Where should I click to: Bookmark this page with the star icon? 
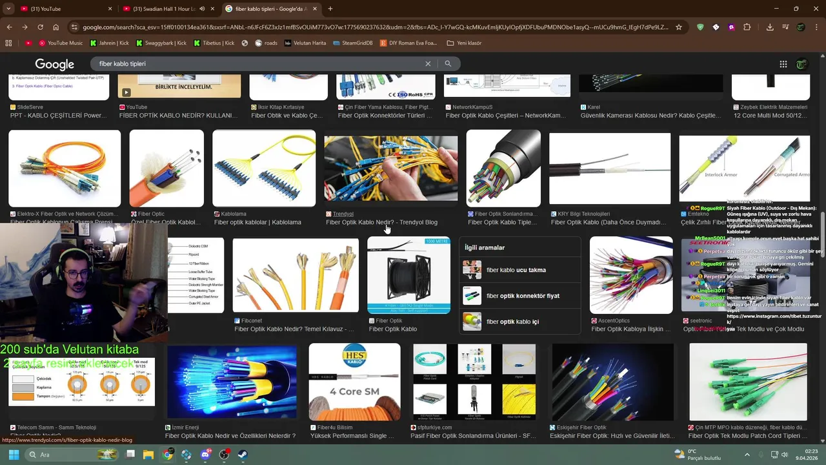tap(679, 27)
